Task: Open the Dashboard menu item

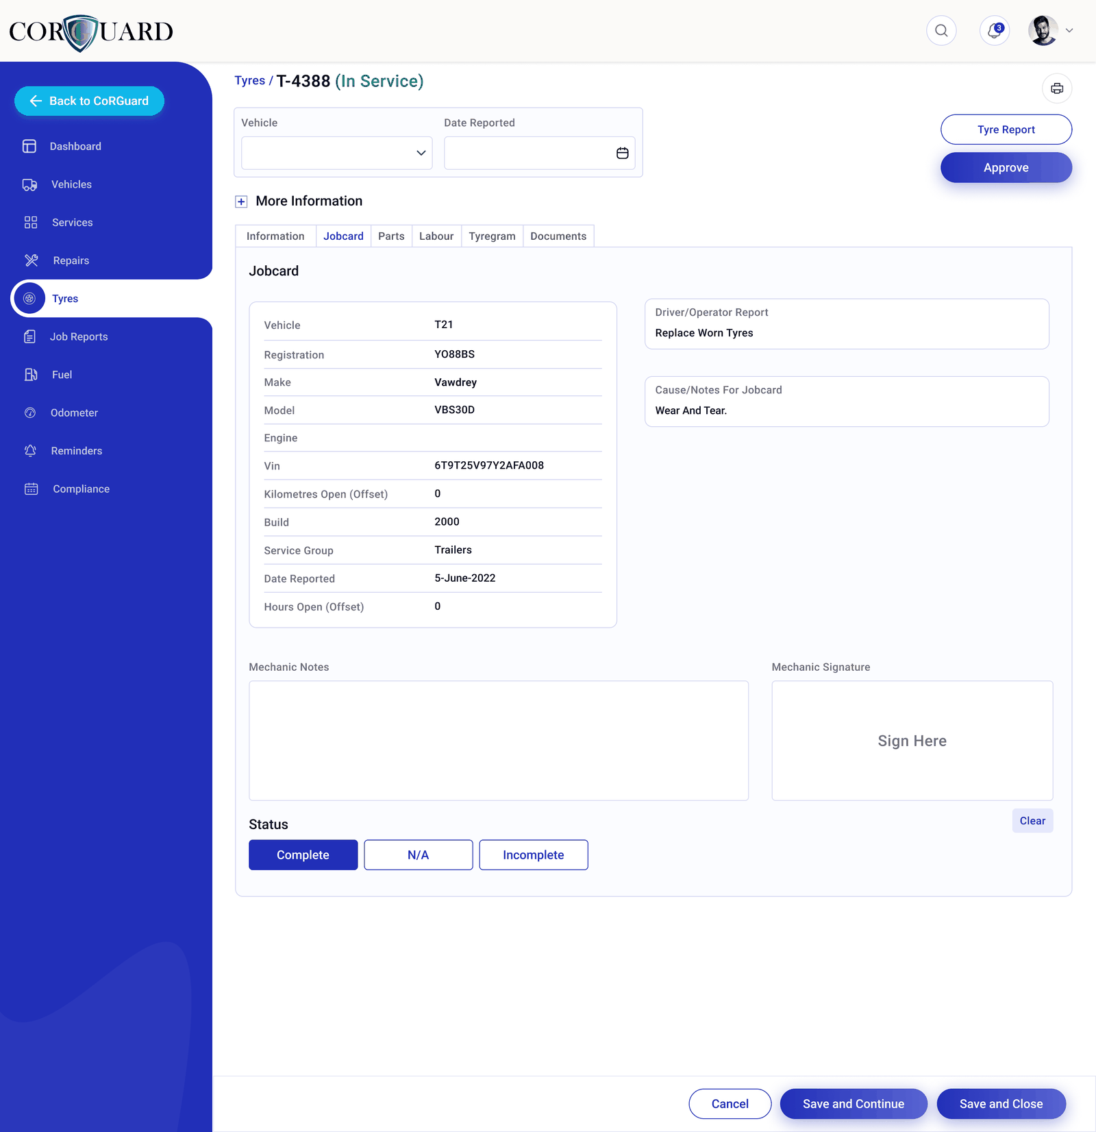Action: pos(75,146)
